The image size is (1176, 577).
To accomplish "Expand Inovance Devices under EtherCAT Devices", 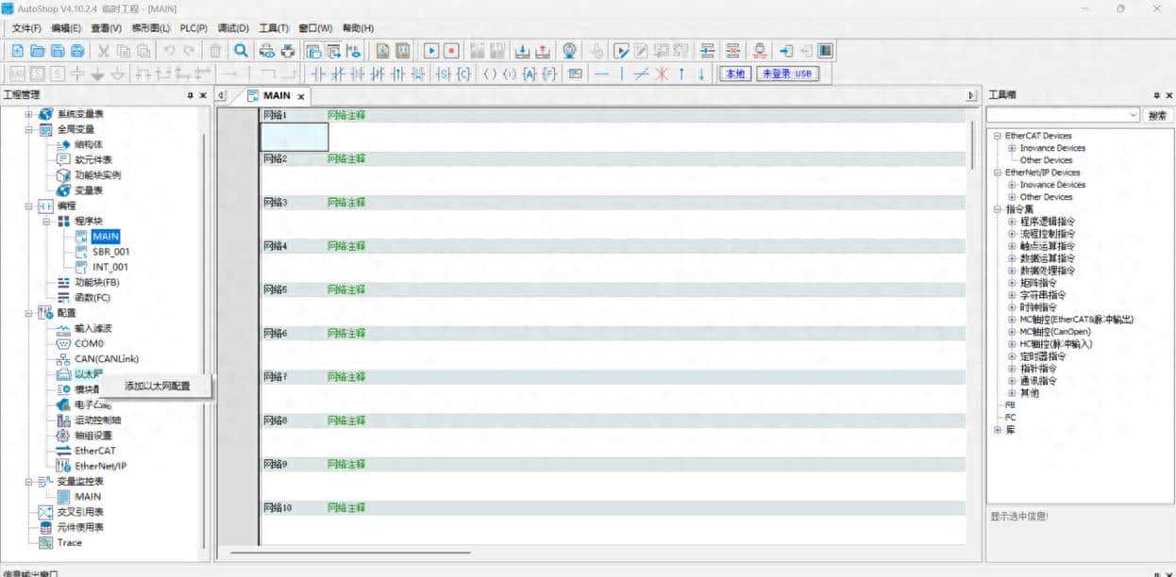I will click(1012, 148).
